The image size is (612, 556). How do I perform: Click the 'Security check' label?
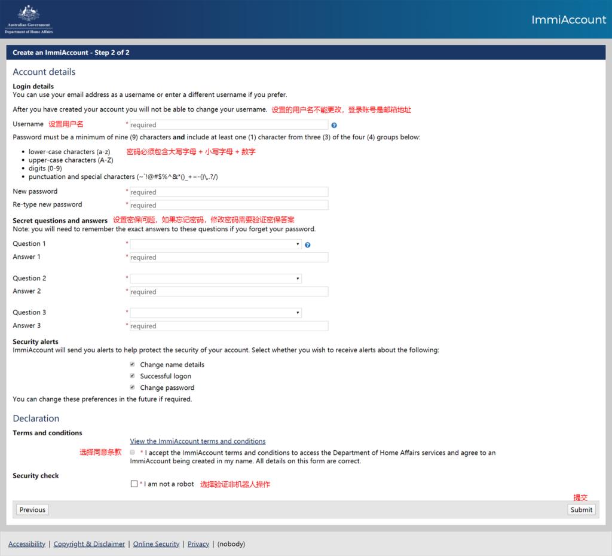[35, 475]
